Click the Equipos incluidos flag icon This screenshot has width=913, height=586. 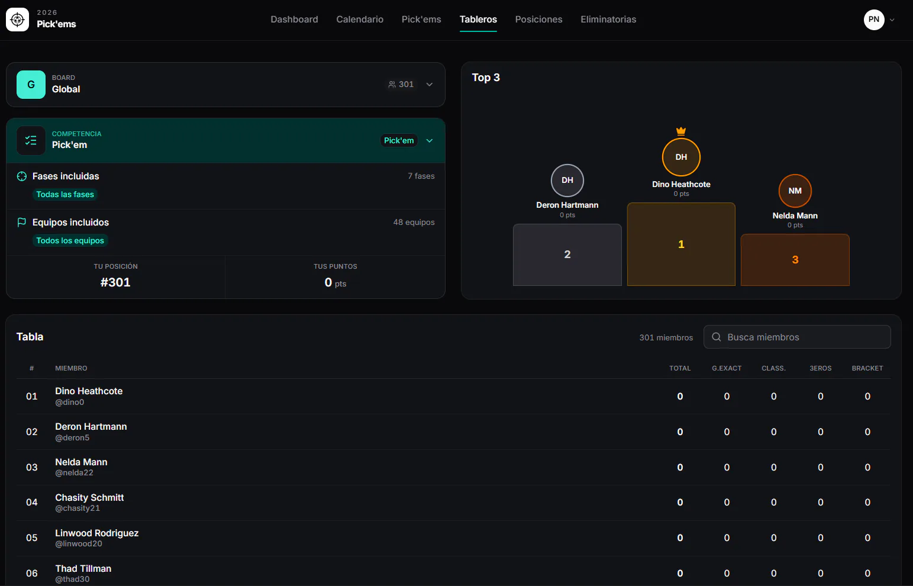click(x=22, y=223)
